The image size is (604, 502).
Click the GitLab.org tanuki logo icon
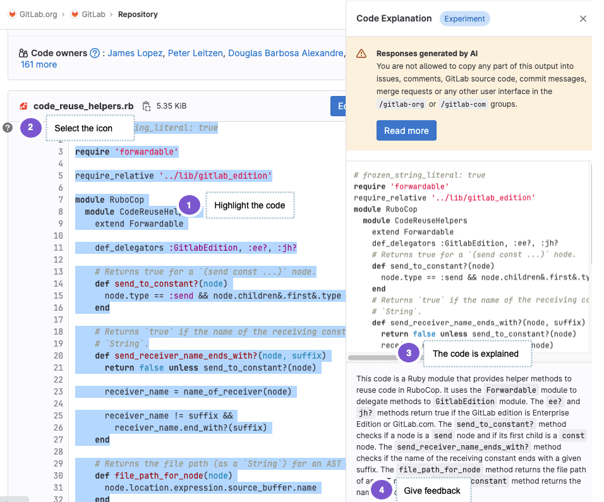(13, 15)
